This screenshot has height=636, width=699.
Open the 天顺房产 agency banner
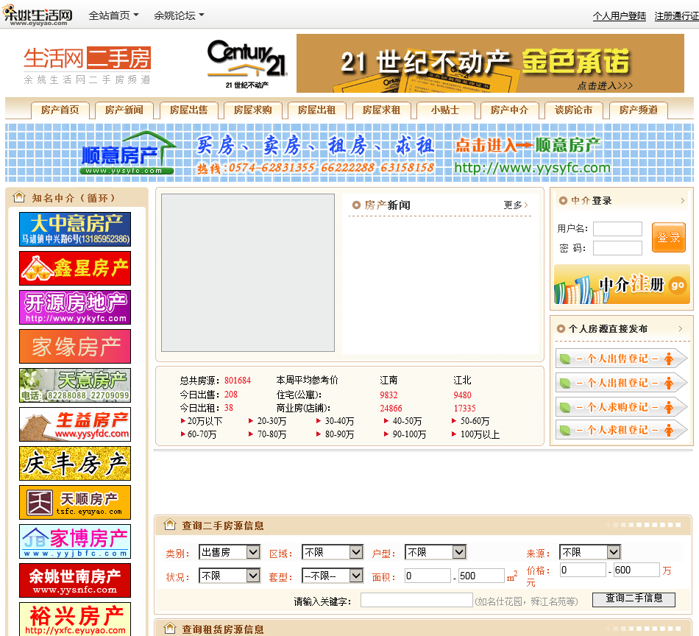coord(75,502)
